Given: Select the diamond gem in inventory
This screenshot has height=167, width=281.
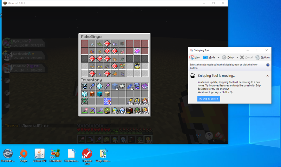Looking at the screenshot, I should point(100,86).
